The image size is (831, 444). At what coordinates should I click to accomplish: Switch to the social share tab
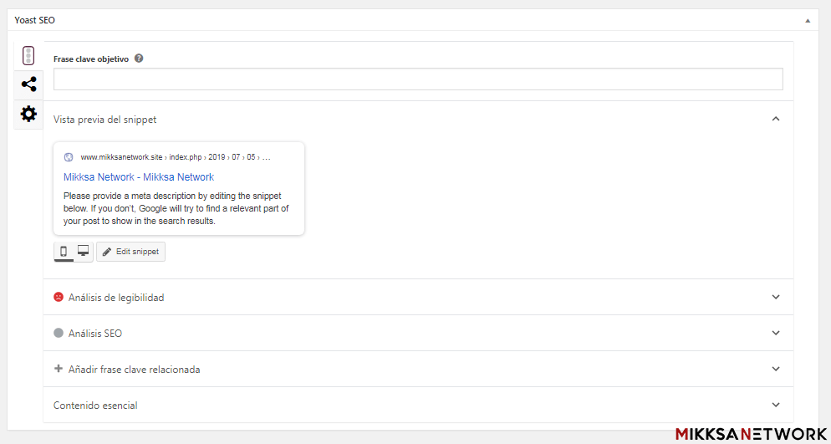click(x=28, y=84)
